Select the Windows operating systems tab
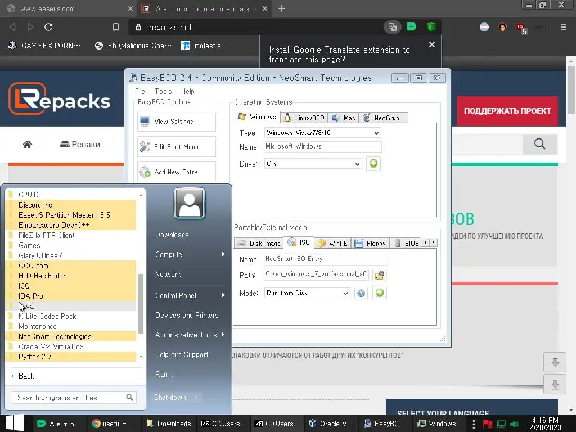This screenshot has height=432, width=576. coord(256,117)
